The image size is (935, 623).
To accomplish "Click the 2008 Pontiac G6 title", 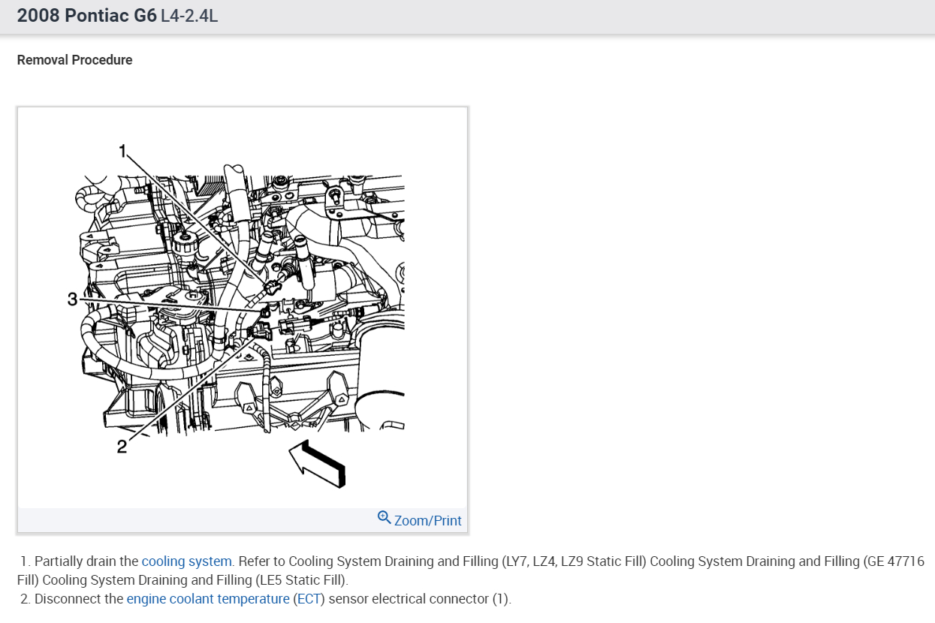I will click(x=86, y=16).
